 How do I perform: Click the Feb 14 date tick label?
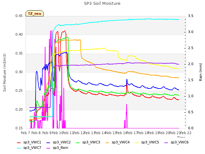(x=100, y=133)
